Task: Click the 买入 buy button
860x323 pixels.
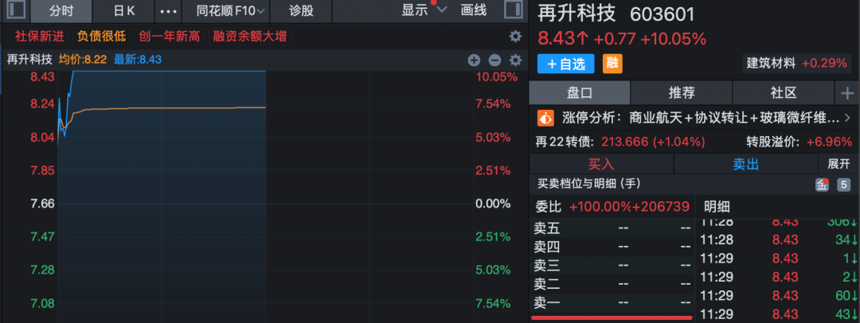Action: pos(601,164)
